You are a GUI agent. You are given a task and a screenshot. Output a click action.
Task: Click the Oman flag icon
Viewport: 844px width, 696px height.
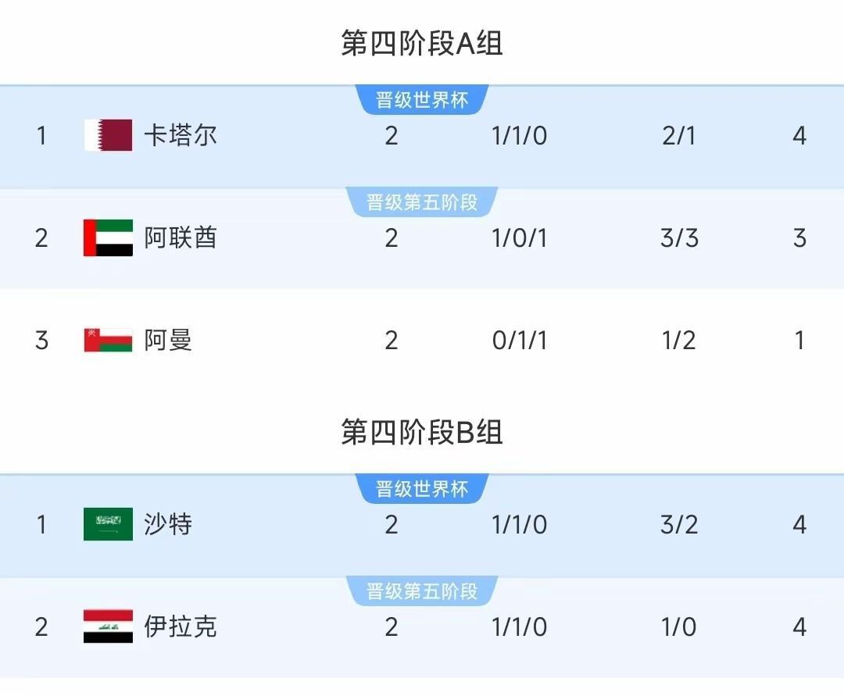108,340
